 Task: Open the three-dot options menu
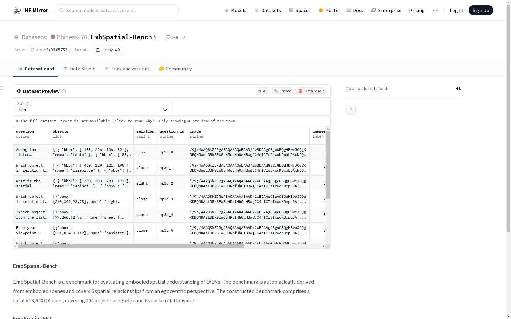pyautogui.click(x=351, y=110)
